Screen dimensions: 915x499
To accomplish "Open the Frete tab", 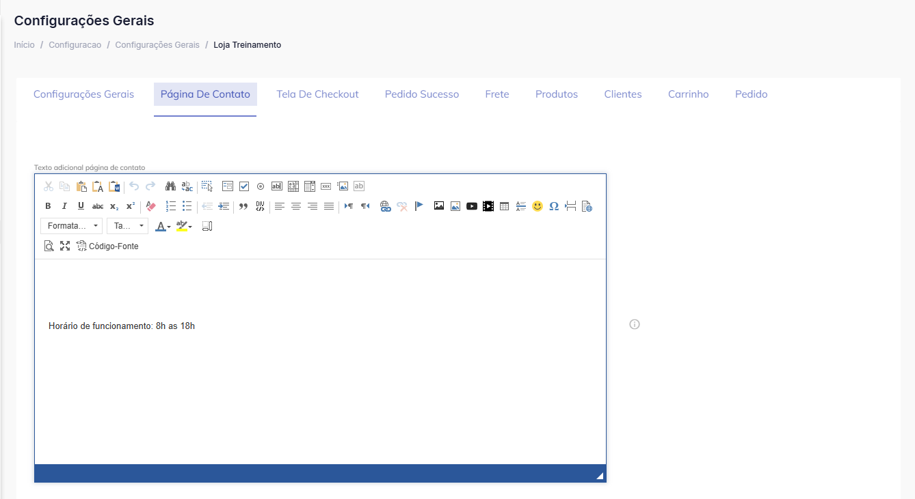I will (496, 94).
